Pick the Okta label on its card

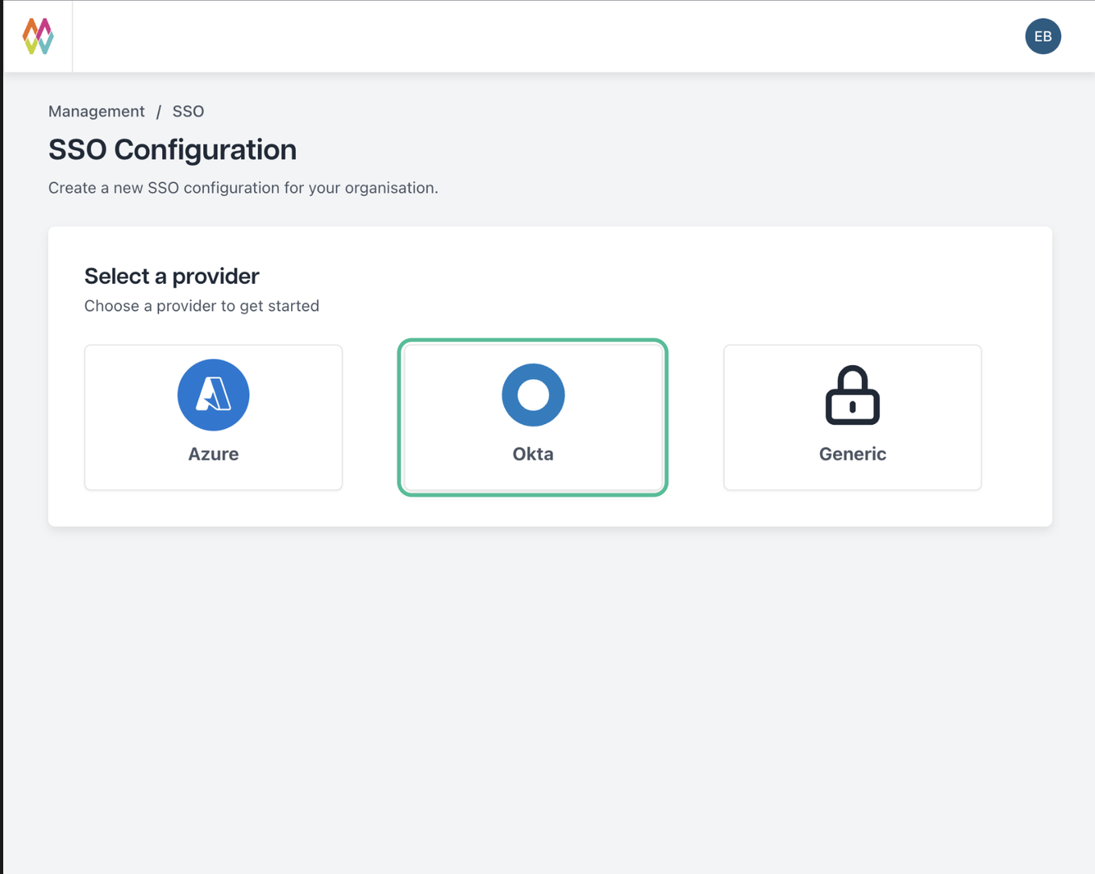pos(533,454)
